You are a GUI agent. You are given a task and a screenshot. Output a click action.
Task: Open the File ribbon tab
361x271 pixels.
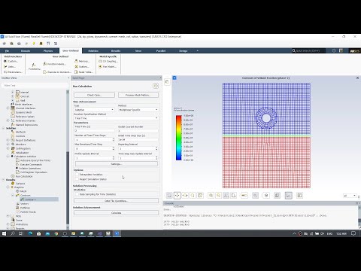(7, 50)
